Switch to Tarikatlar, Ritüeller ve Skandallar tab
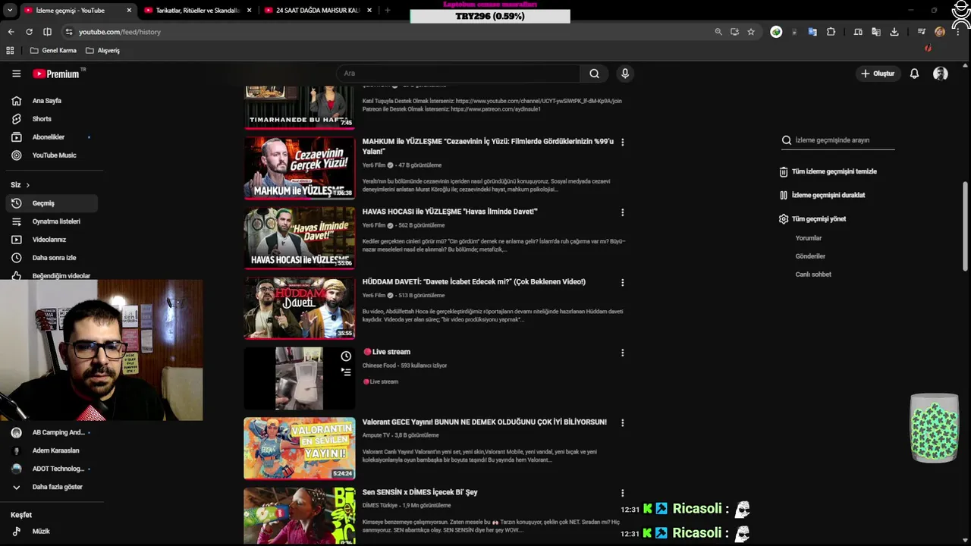This screenshot has width=971, height=546. tap(197, 11)
